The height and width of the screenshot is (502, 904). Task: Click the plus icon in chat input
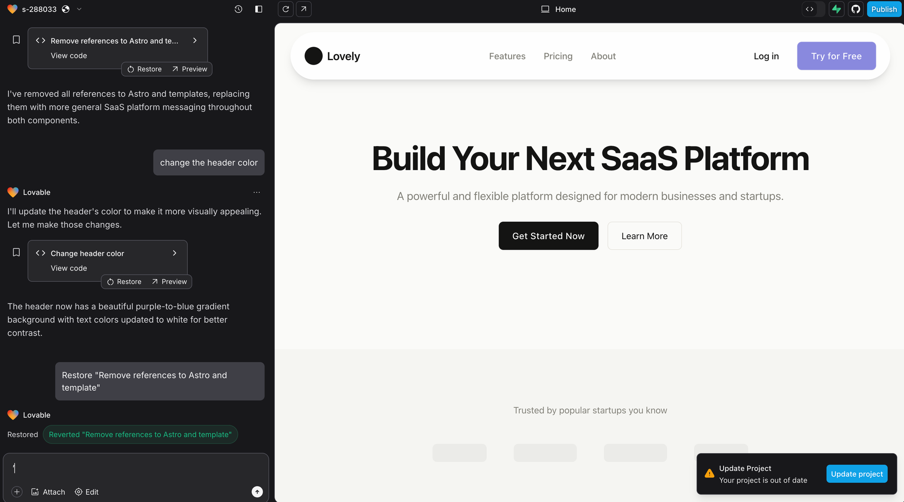(17, 492)
